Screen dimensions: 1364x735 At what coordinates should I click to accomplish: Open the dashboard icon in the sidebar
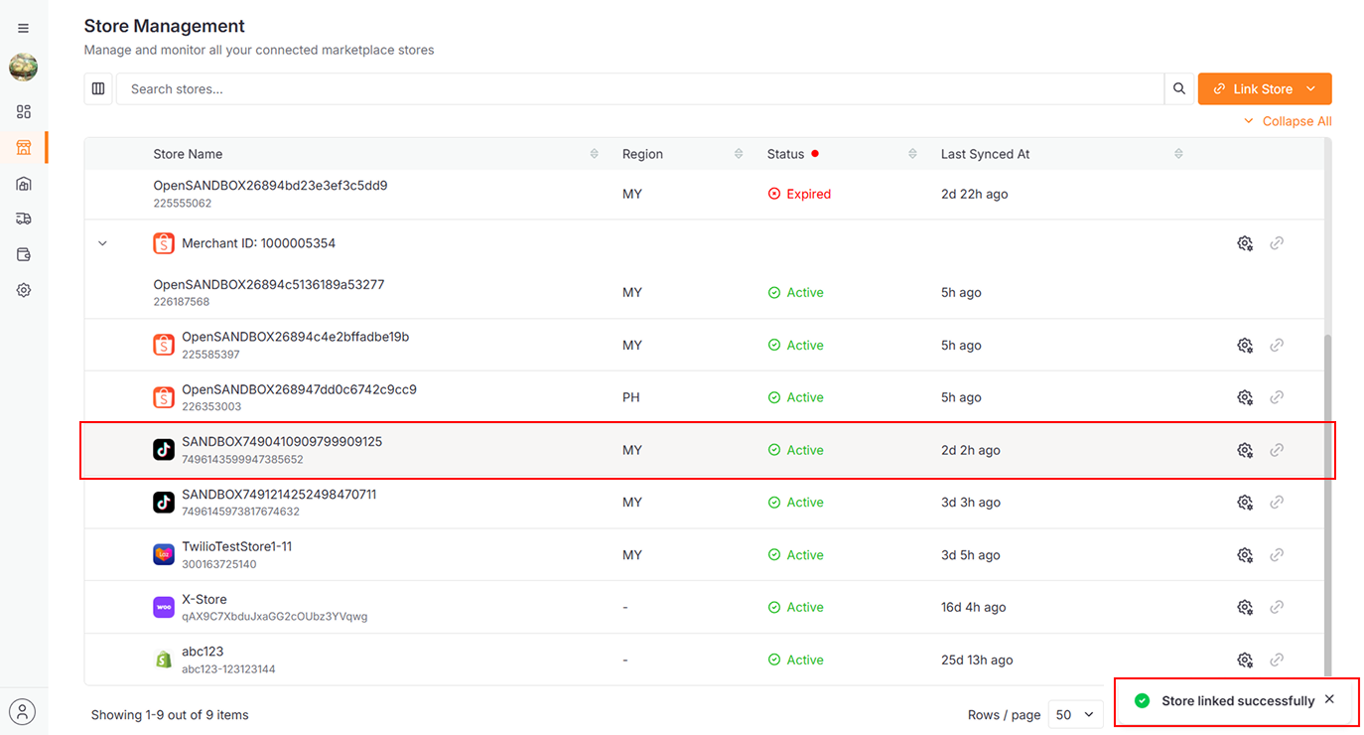pyautogui.click(x=24, y=111)
